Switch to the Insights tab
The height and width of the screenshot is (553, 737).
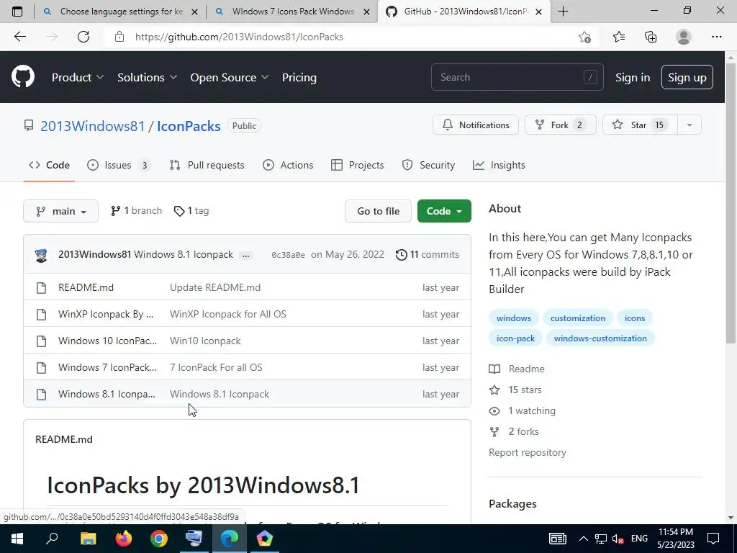[x=499, y=165]
